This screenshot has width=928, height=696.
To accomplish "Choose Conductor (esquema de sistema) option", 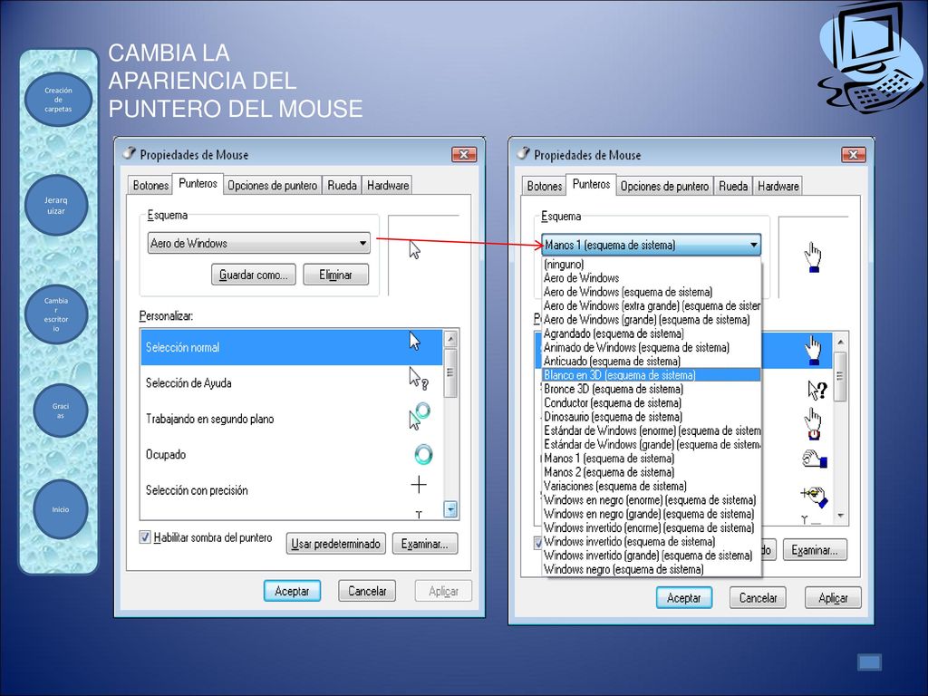I will (x=651, y=402).
